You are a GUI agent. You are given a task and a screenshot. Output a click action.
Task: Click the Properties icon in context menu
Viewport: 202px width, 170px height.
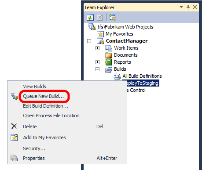coord(14,158)
